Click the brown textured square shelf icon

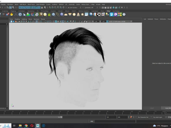click(41, 15)
